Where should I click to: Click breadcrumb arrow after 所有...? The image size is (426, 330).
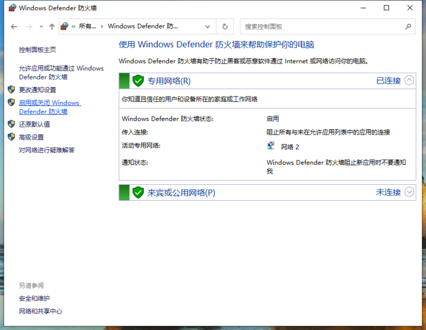click(x=102, y=27)
